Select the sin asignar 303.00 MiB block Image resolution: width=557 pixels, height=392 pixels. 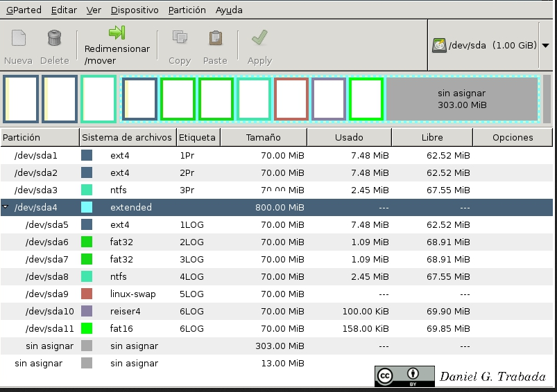[462, 99]
